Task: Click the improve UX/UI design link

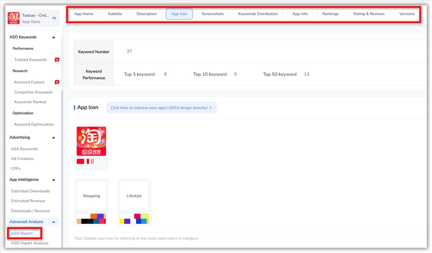Action: click(161, 108)
